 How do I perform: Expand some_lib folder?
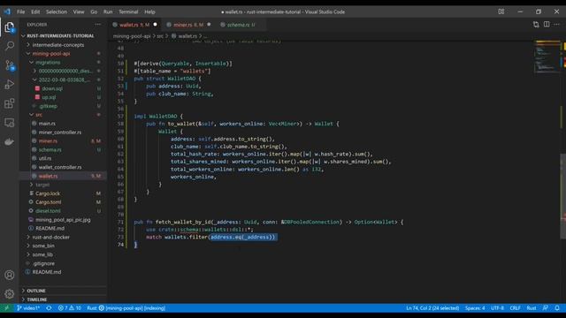coord(63,254)
